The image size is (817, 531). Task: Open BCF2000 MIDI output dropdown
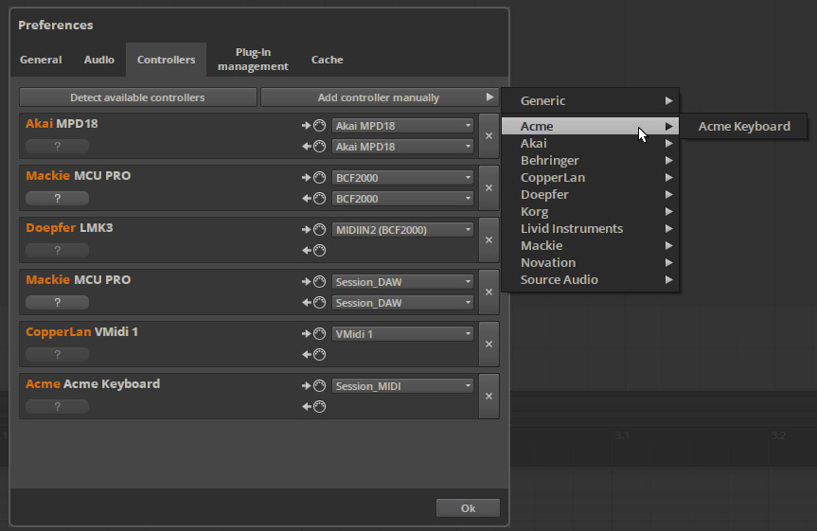[x=402, y=199]
